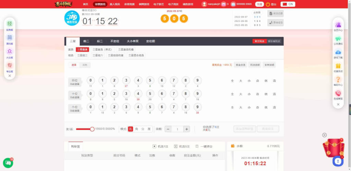Increase multiplier with plus button
Image resolution: width=351 pixels, height=171 pixels.
(186, 129)
